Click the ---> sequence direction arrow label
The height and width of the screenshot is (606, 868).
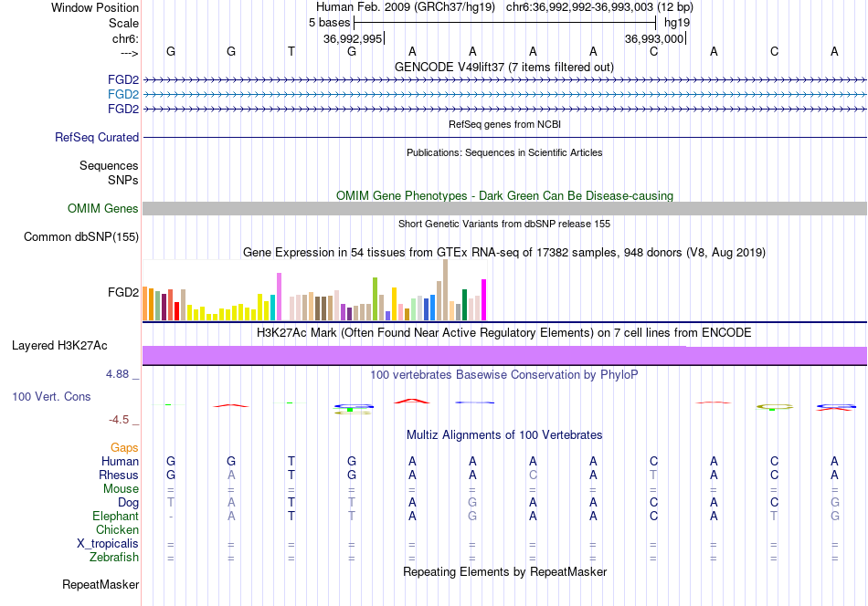point(129,53)
